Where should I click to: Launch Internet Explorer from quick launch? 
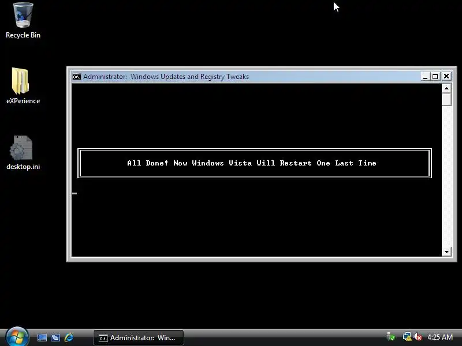pos(69,337)
